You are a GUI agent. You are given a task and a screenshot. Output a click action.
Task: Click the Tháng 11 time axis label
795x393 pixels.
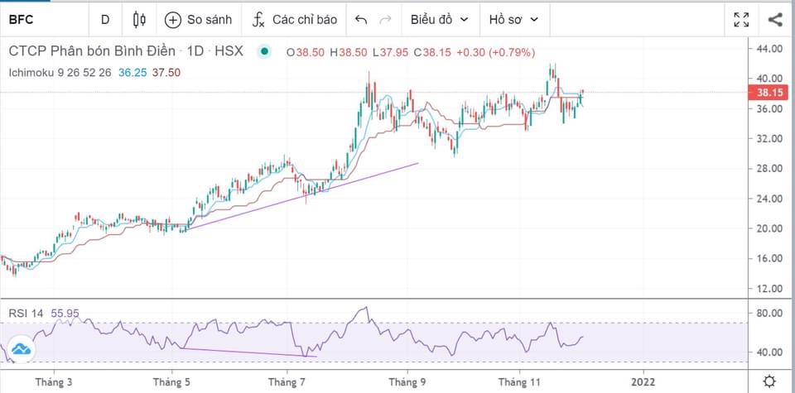coord(520,381)
